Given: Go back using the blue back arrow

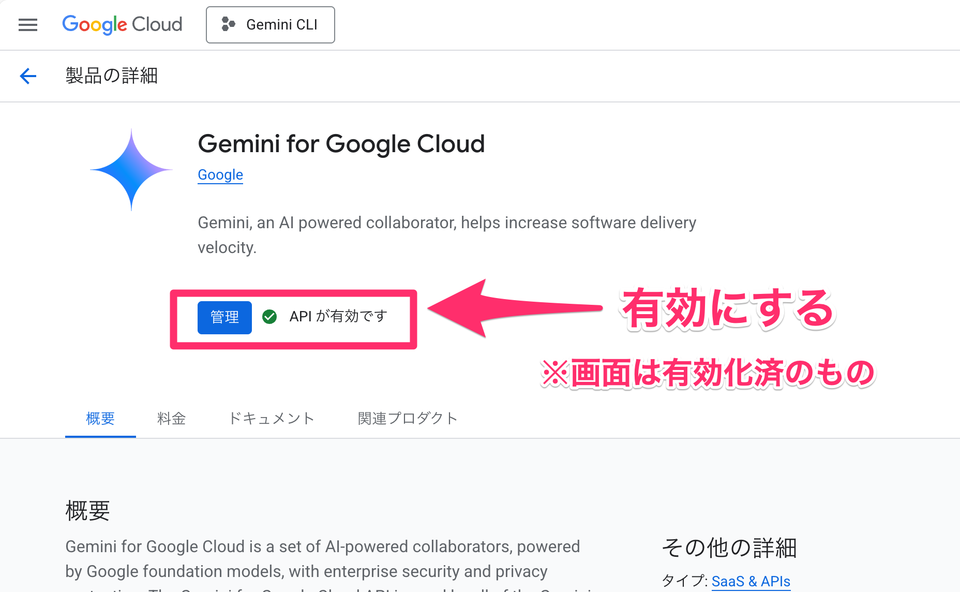Looking at the screenshot, I should tap(28, 76).
